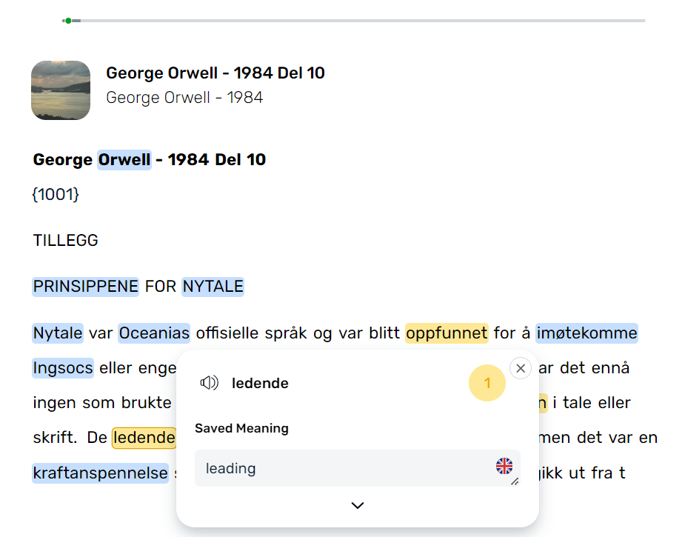Click the lesson title George Orwell - 1984 Del 10 beside thumbnail
Image resolution: width=682 pixels, height=537 pixels.
pos(215,73)
